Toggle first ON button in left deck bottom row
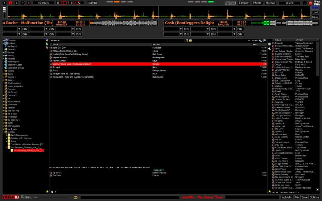 (x=25, y=34)
